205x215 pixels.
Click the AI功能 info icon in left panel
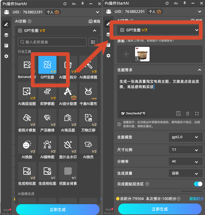(x=30, y=21)
